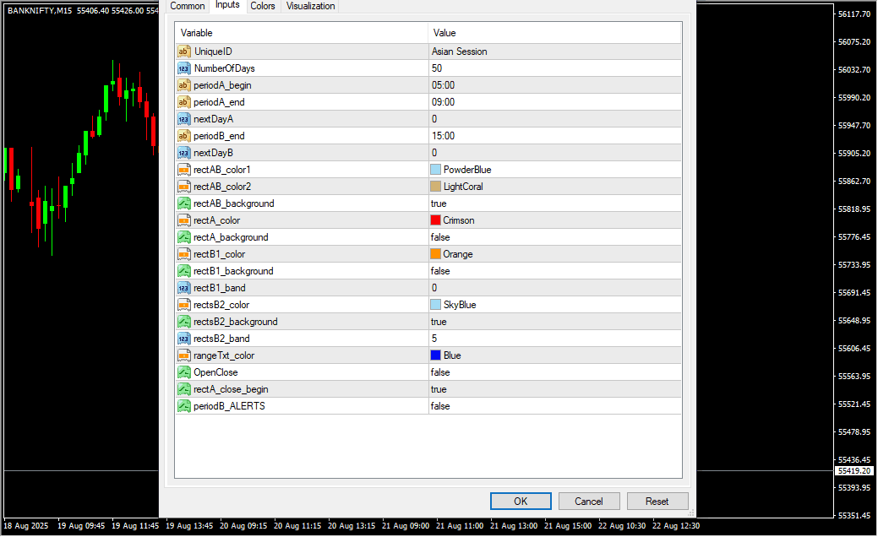The height and width of the screenshot is (537, 878).
Task: Click the integer icon beside rectB1_band
Action: [183, 288]
